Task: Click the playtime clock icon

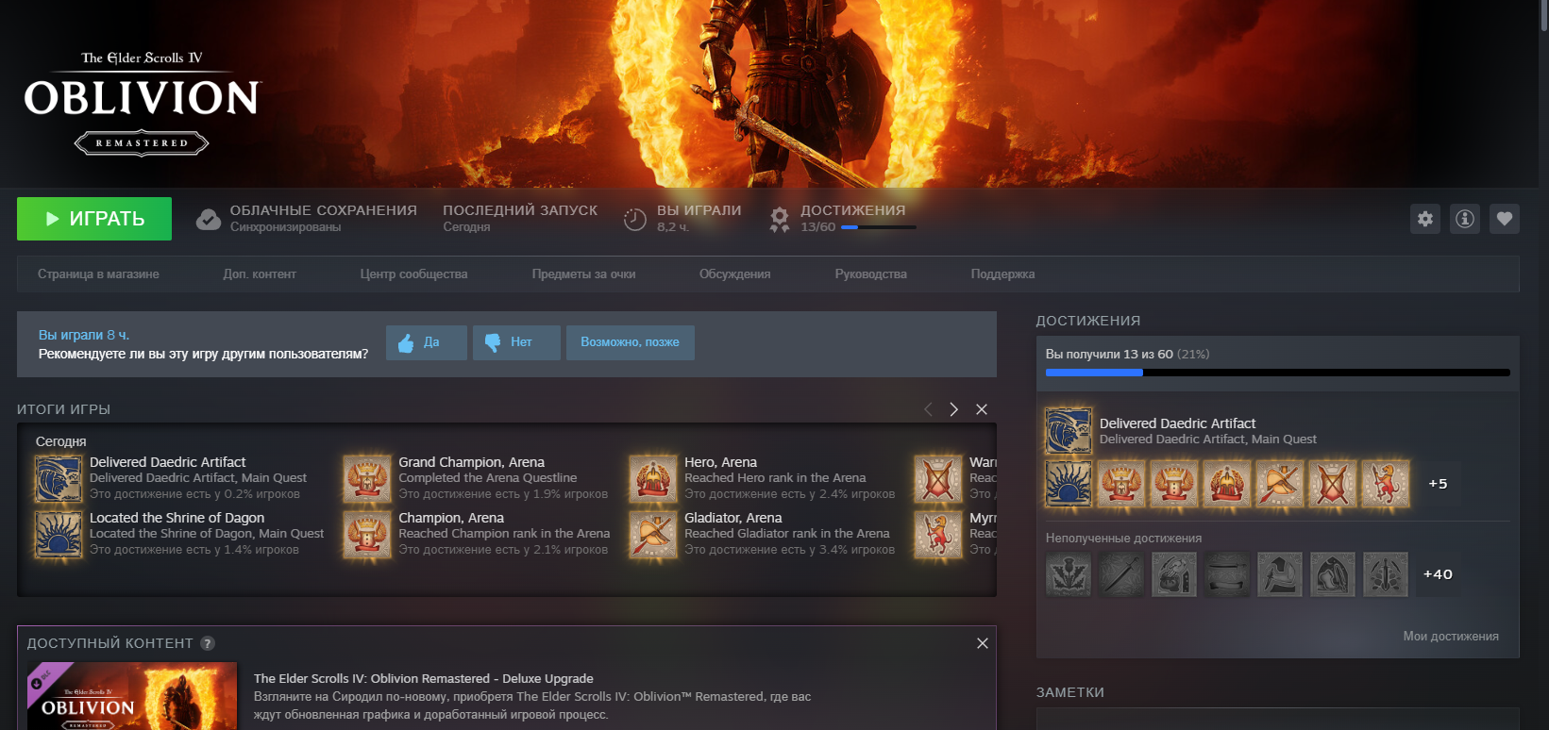Action: point(635,219)
